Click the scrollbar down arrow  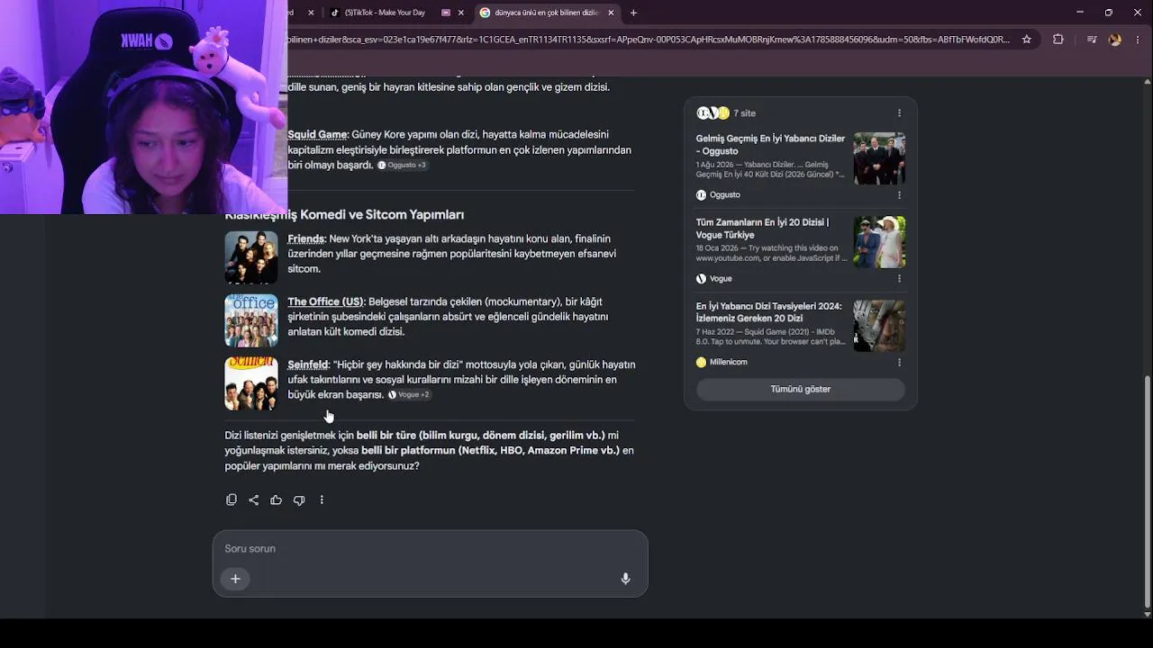pos(1147,614)
